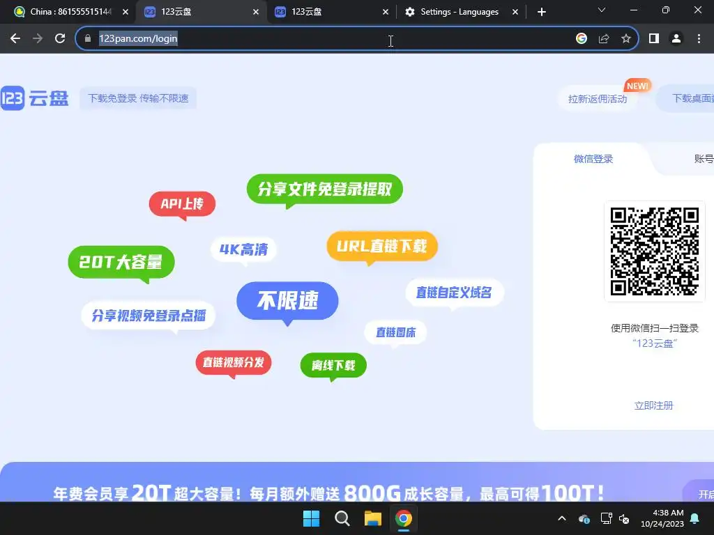The width and height of the screenshot is (714, 535).
Task: Open Chrome three-dot menu
Action: pos(699,39)
